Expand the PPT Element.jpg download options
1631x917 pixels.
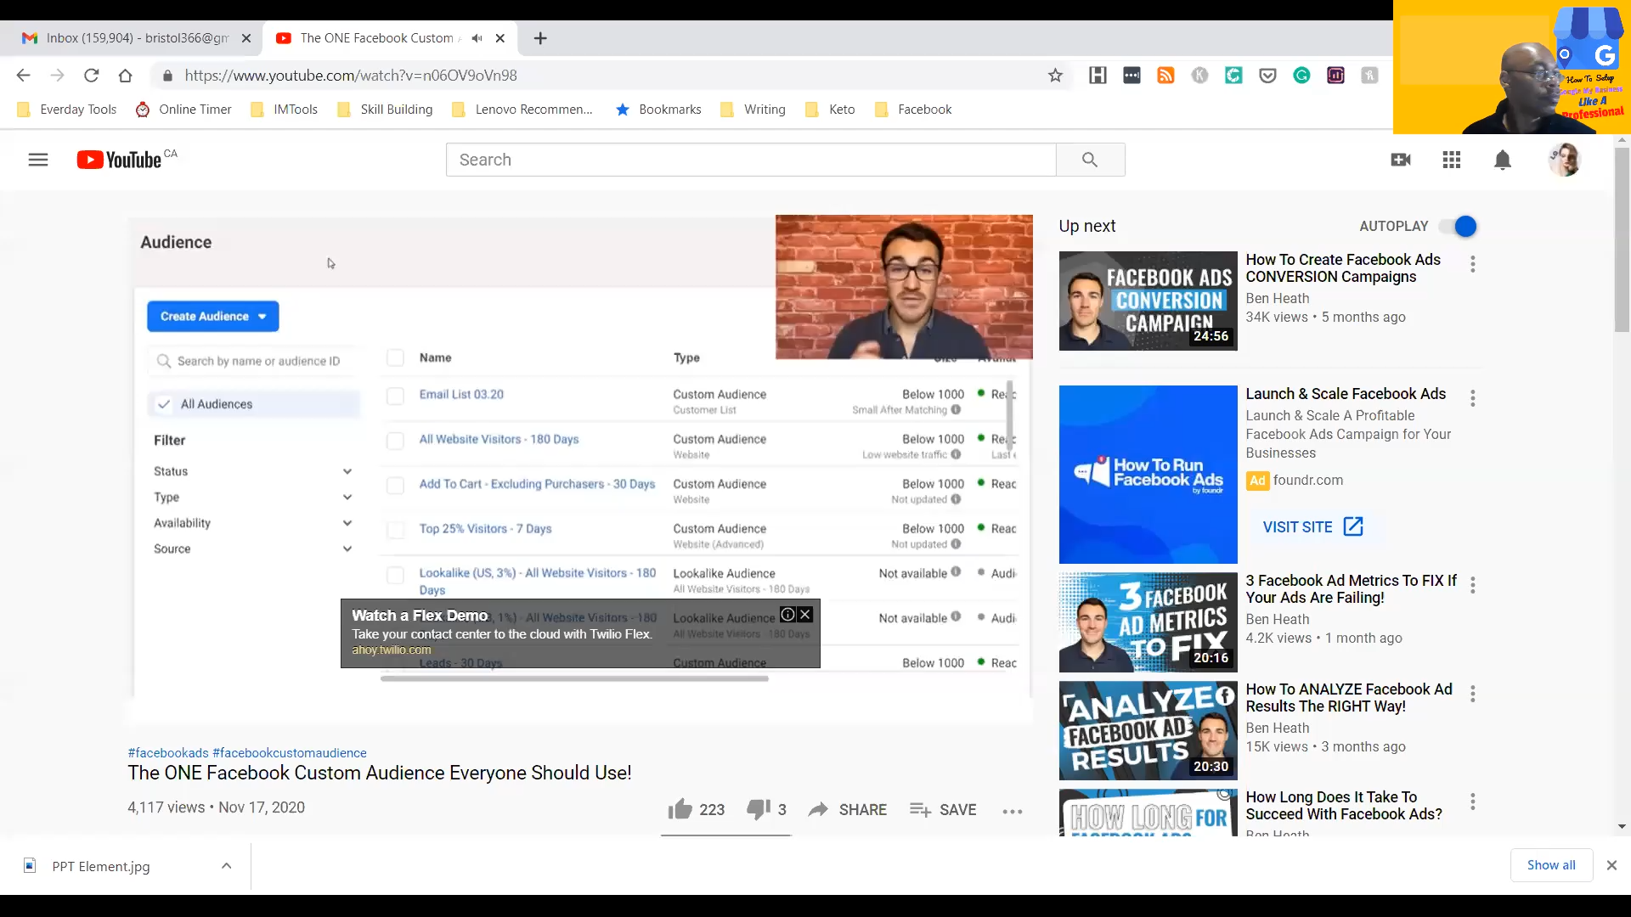pyautogui.click(x=226, y=866)
